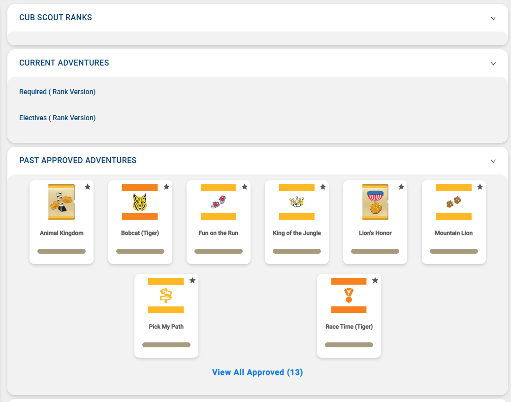Click the King of the Jungle crown icon
Screen dimensions: 511x402
[297, 201]
